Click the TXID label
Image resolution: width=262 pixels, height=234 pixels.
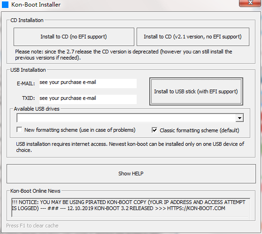click(x=28, y=98)
